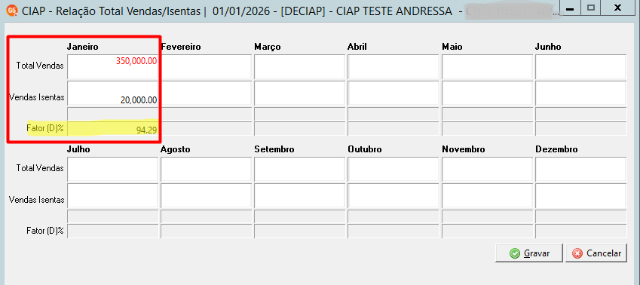This screenshot has width=640, height=285.
Task: Discard changes with the Cancelar button
Action: tap(596, 253)
